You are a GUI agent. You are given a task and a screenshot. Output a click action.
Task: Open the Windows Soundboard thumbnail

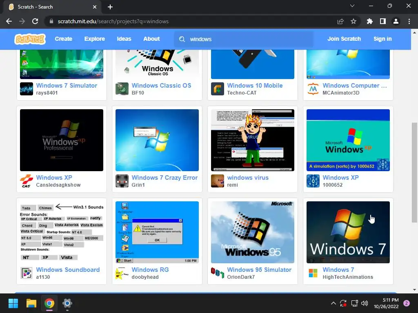[62, 232]
